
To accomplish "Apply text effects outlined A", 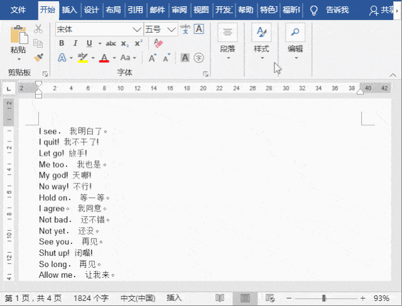I will [x=62, y=57].
